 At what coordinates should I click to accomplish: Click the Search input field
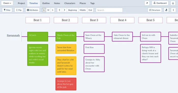click(x=109, y=10)
